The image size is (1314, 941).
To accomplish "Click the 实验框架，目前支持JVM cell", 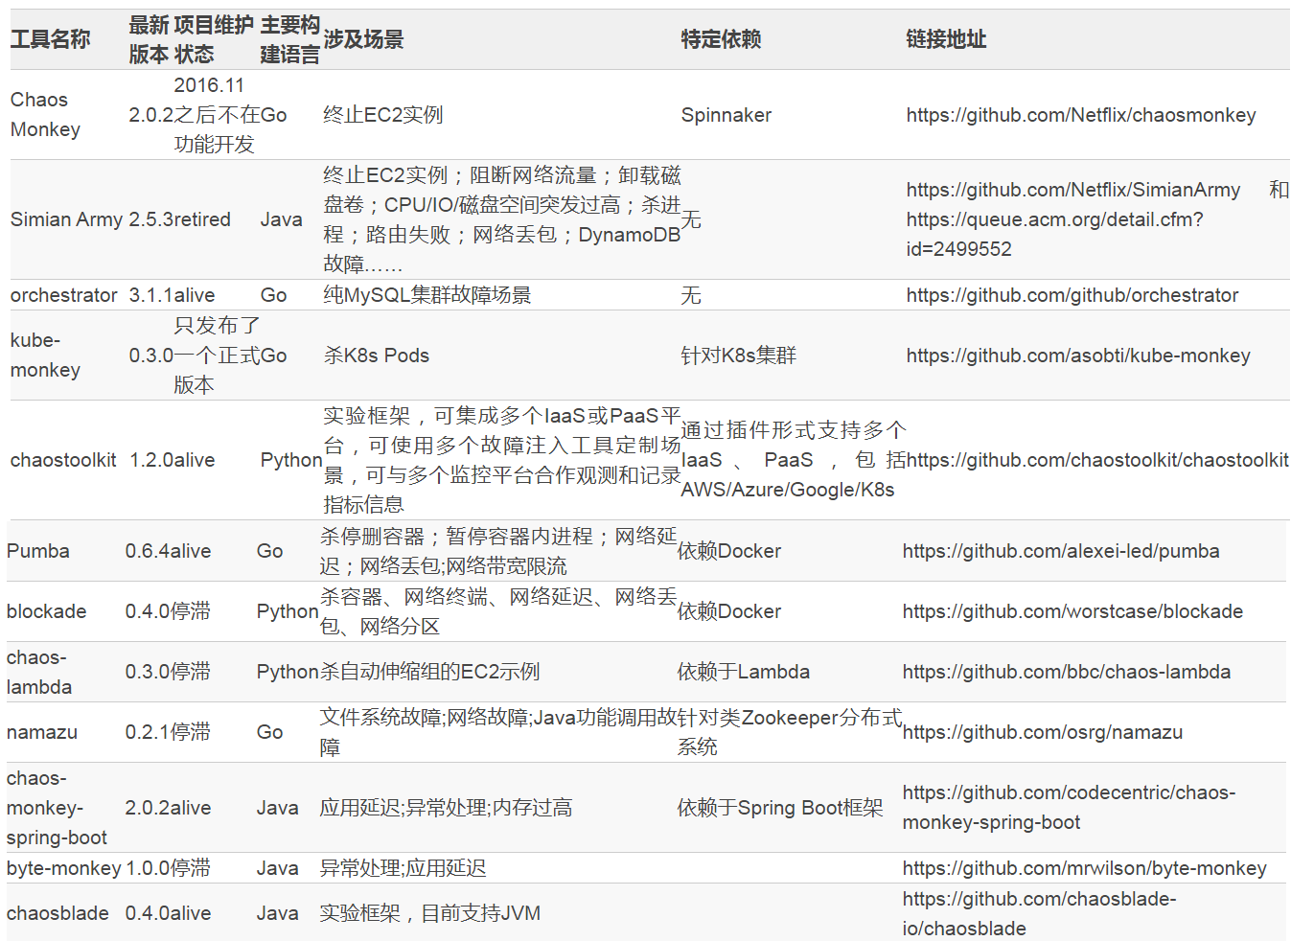I will click(430, 913).
